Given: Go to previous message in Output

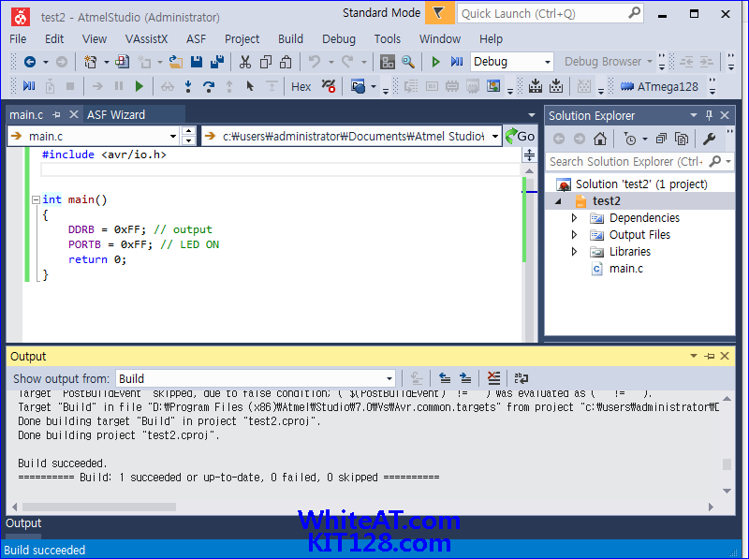Looking at the screenshot, I should coord(445,378).
